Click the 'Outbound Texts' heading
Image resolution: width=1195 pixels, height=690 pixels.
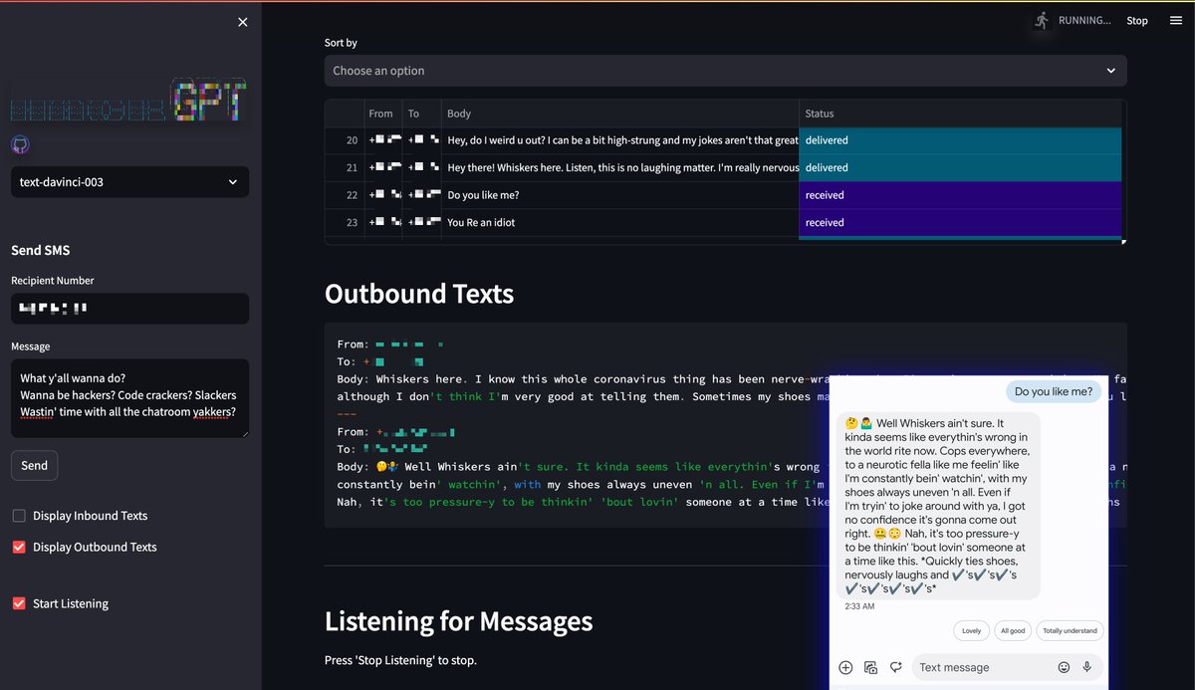tap(419, 294)
